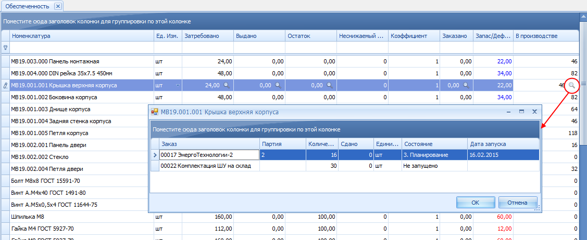The height and width of the screenshot is (240, 587).
Task: Select order 00022 Комплектация ШУ на склад
Action: click(345, 166)
